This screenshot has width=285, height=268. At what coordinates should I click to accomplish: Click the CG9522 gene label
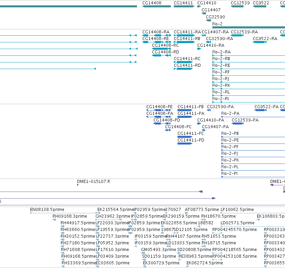[x=261, y=3]
